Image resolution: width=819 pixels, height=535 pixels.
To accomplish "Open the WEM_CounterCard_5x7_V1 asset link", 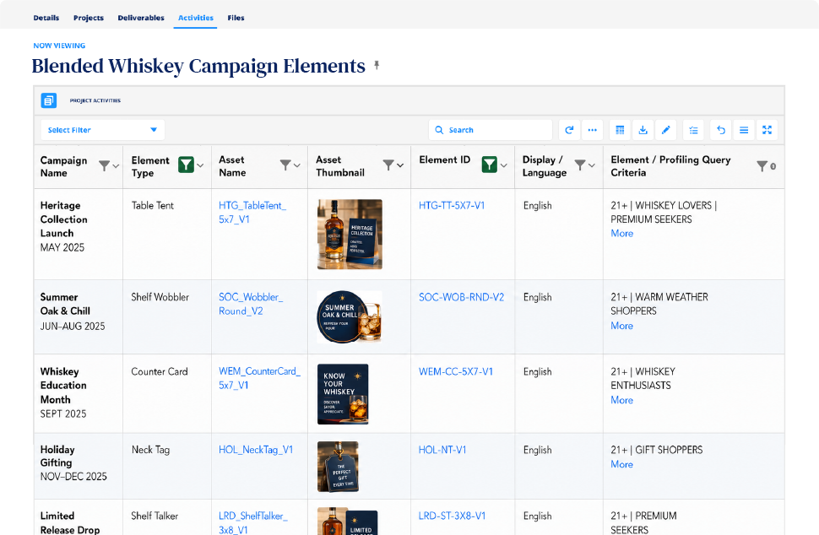I will click(259, 378).
